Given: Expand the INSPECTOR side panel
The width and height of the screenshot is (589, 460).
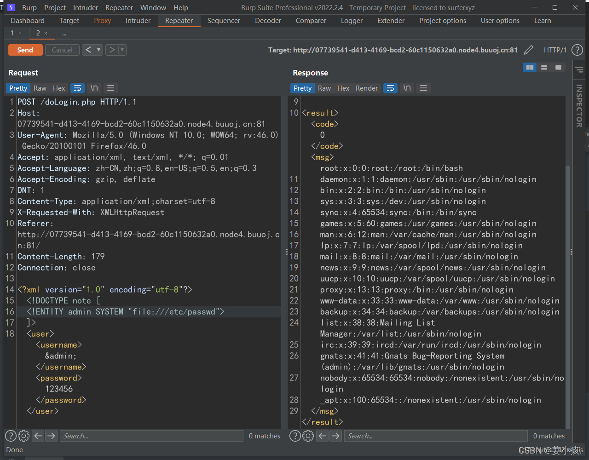Looking at the screenshot, I should (x=579, y=106).
